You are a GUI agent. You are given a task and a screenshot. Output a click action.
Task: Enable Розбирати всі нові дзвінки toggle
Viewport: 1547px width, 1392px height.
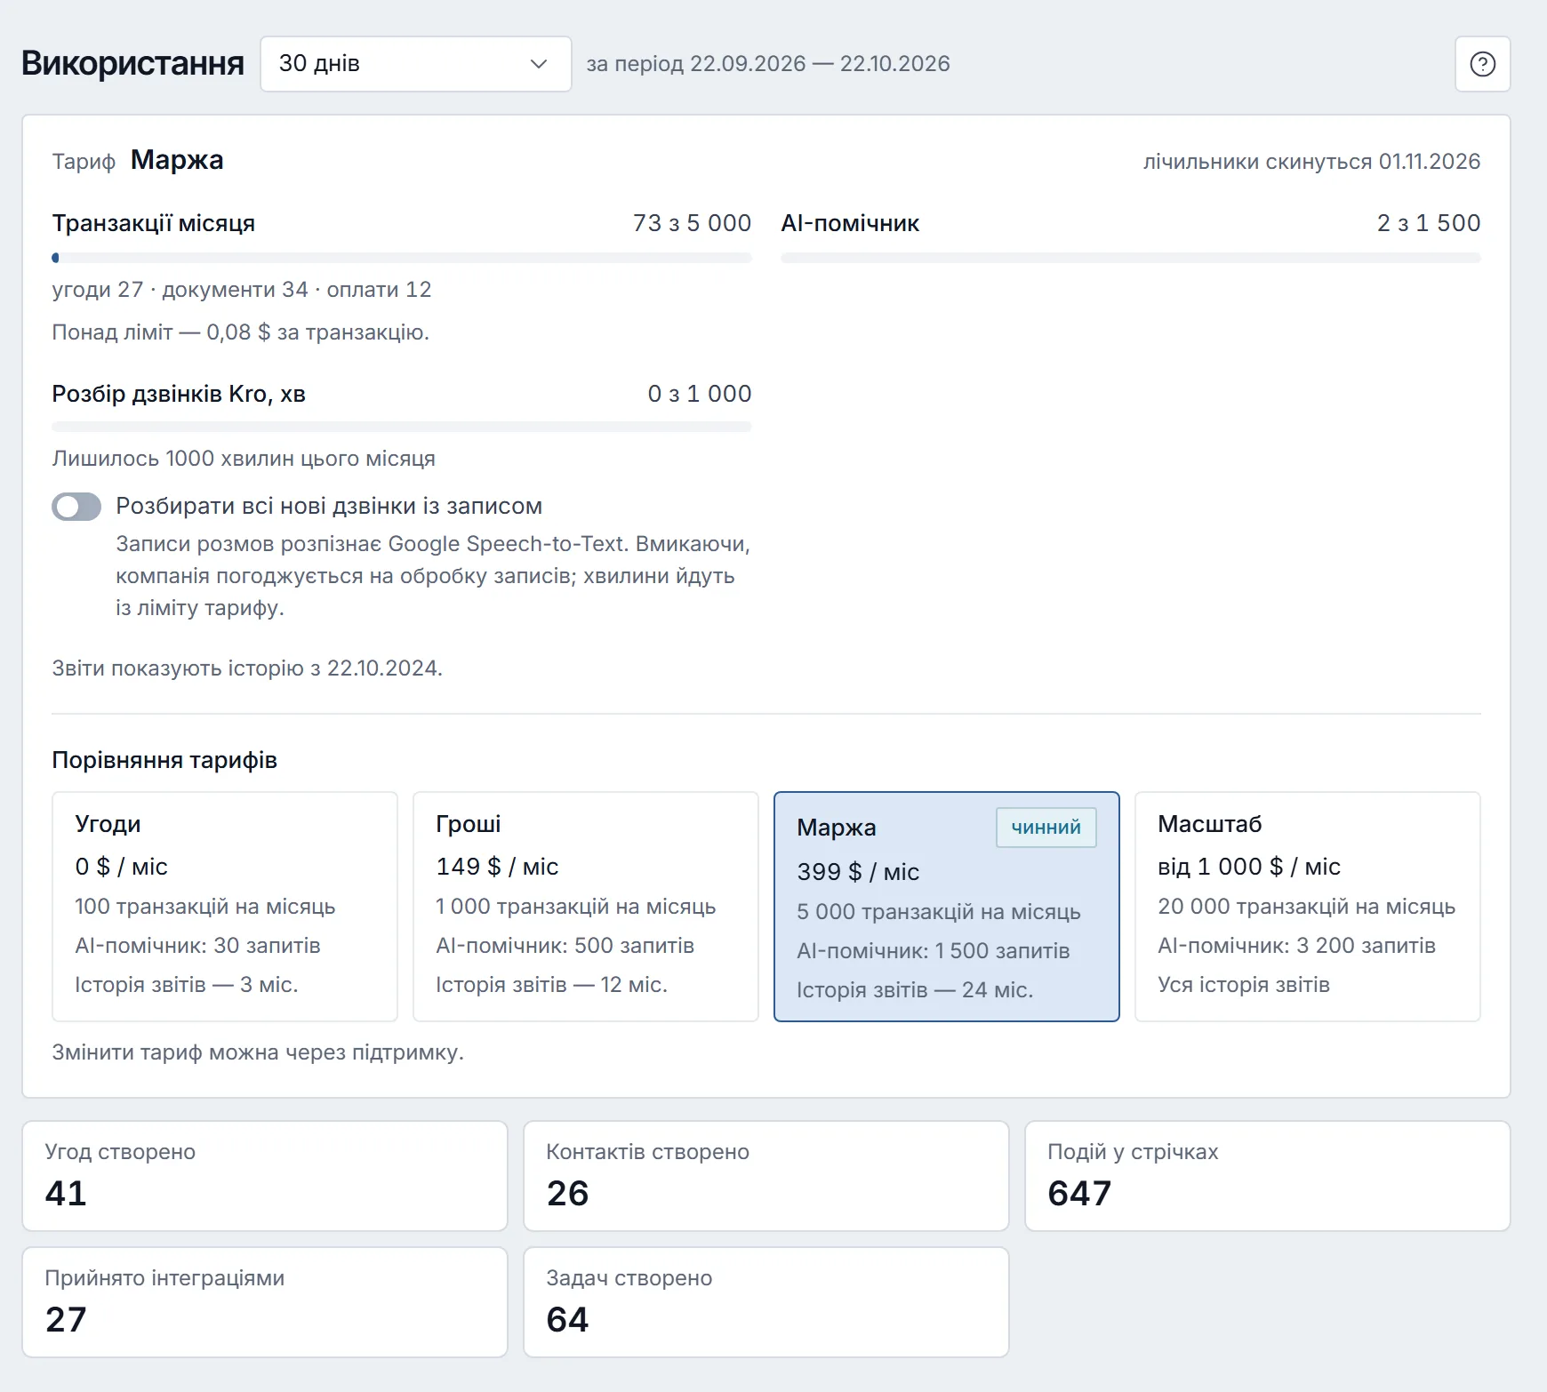click(x=76, y=507)
